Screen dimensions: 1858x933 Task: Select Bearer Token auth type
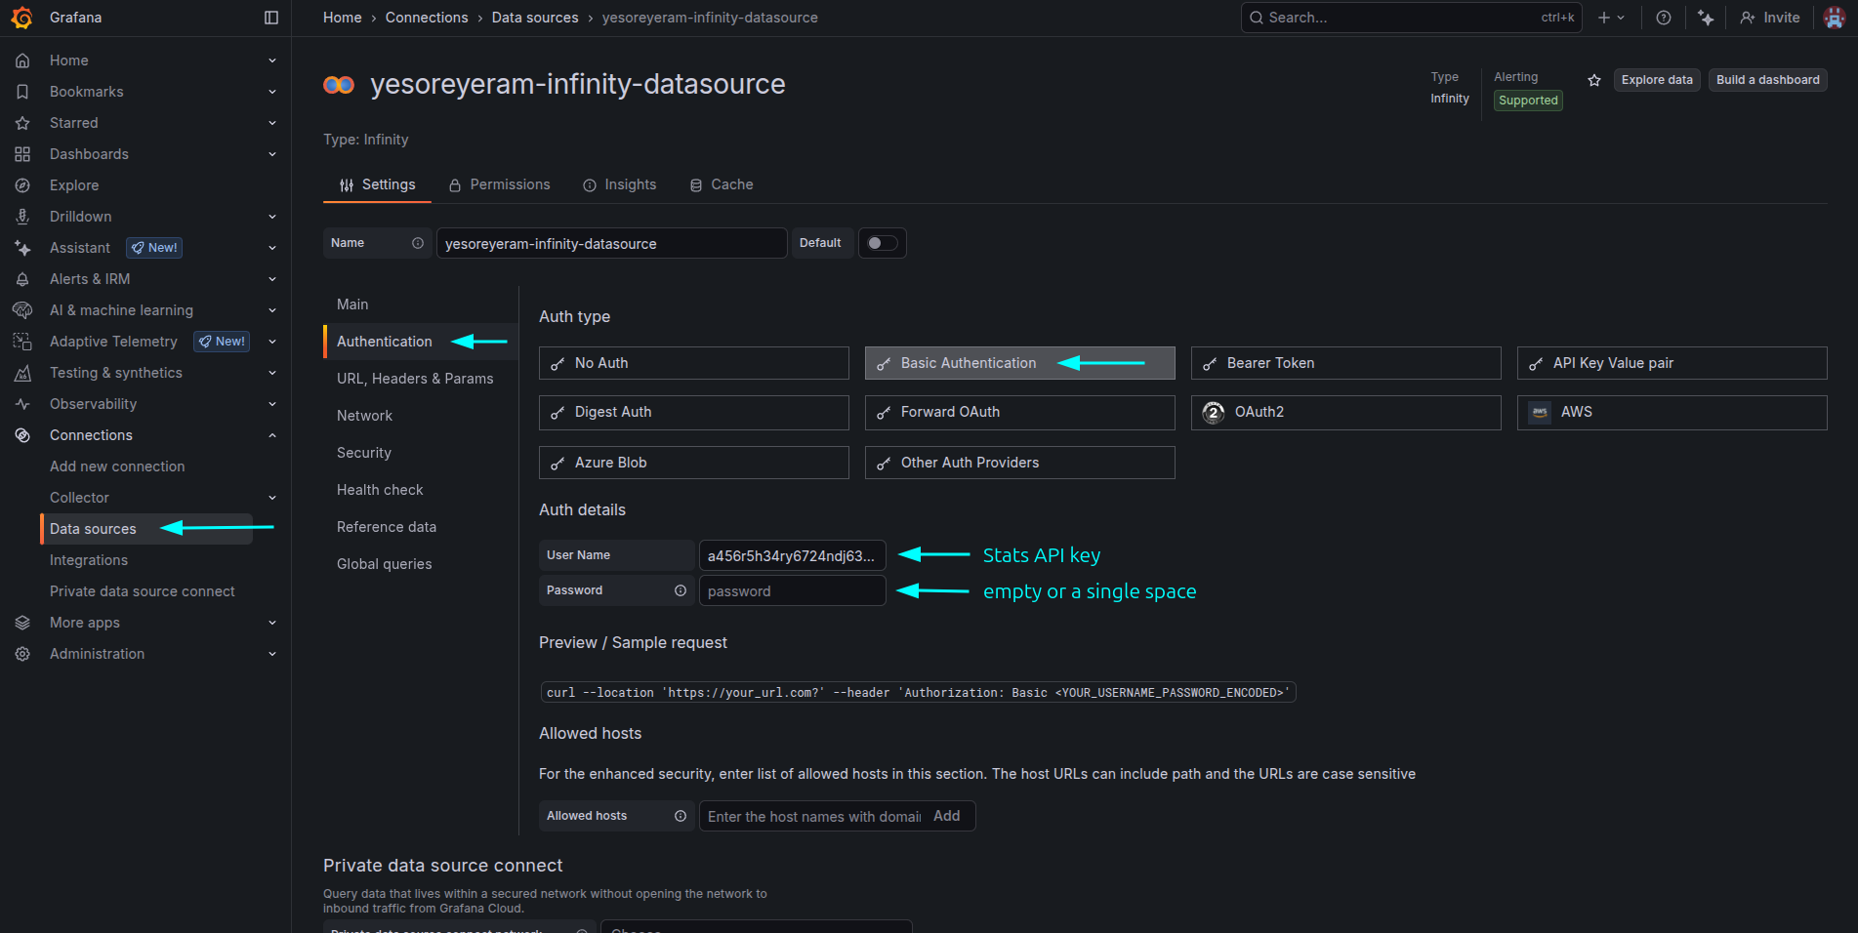pyautogui.click(x=1345, y=363)
